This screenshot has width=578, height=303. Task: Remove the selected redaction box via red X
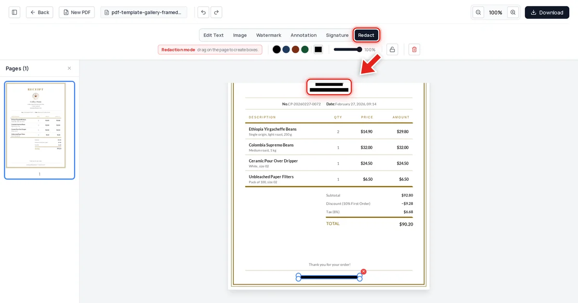tap(364, 272)
